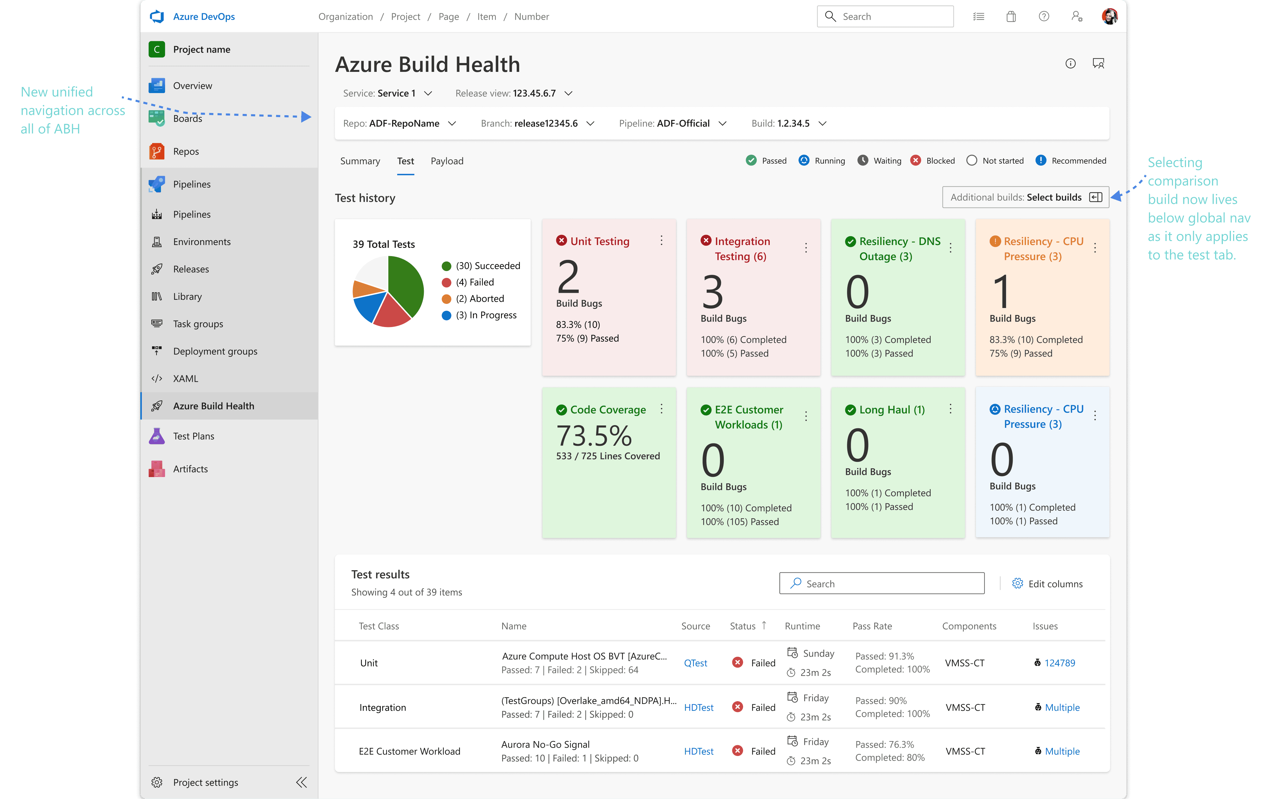Viewport: 1267px width, 799px height.
Task: Focus the Test results search field
Action: (x=881, y=583)
